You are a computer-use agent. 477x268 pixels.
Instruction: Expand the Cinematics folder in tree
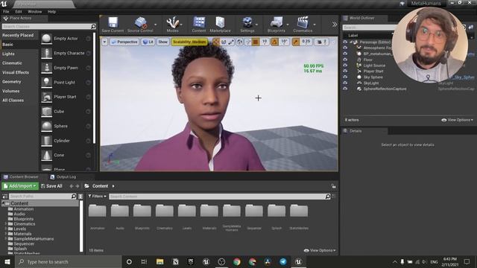pos(5,224)
